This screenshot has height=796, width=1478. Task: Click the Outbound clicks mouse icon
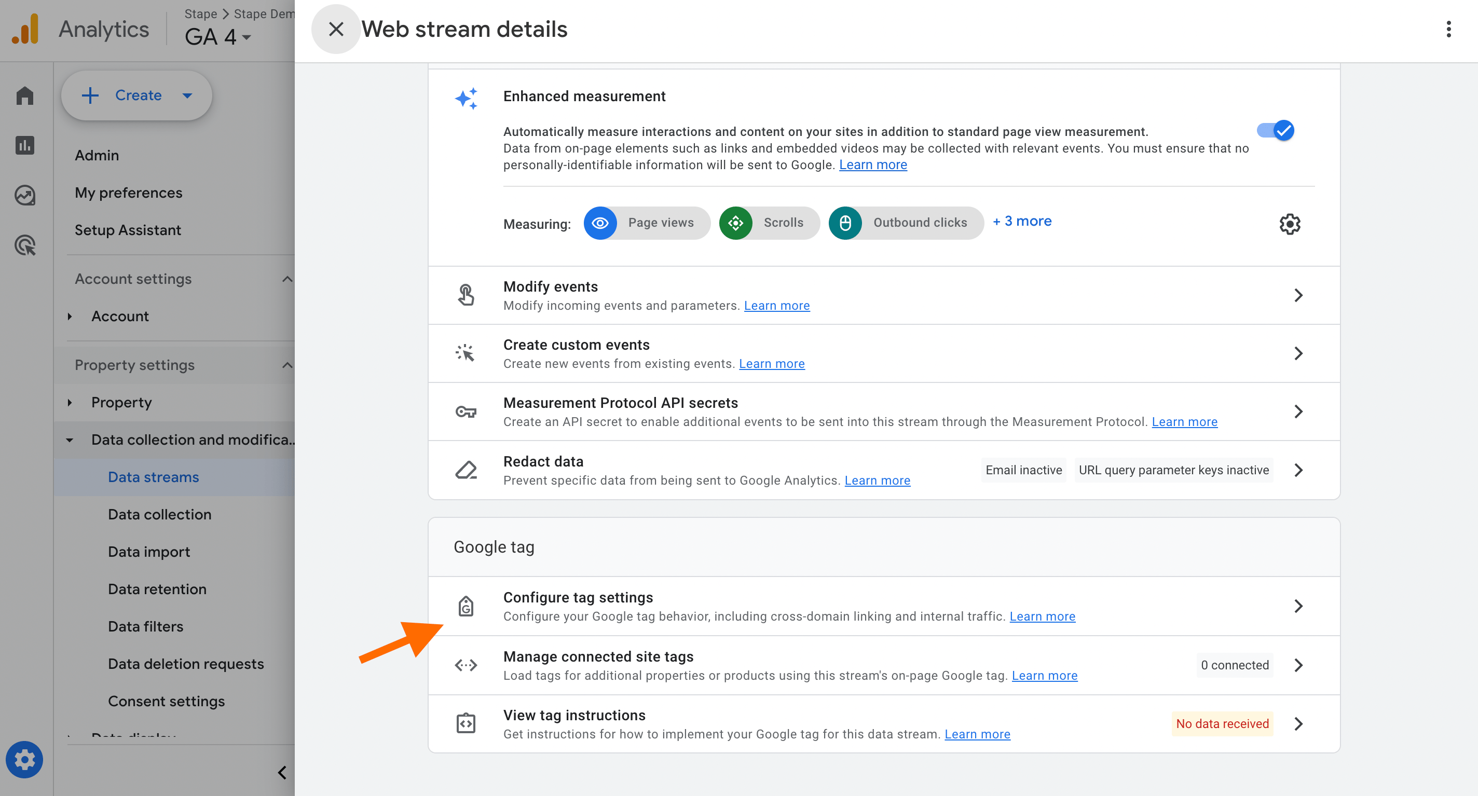point(845,223)
